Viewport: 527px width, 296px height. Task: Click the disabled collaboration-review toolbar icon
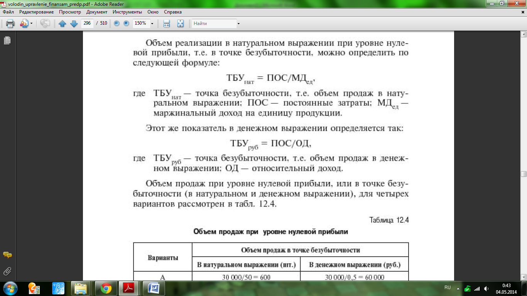tap(45, 24)
